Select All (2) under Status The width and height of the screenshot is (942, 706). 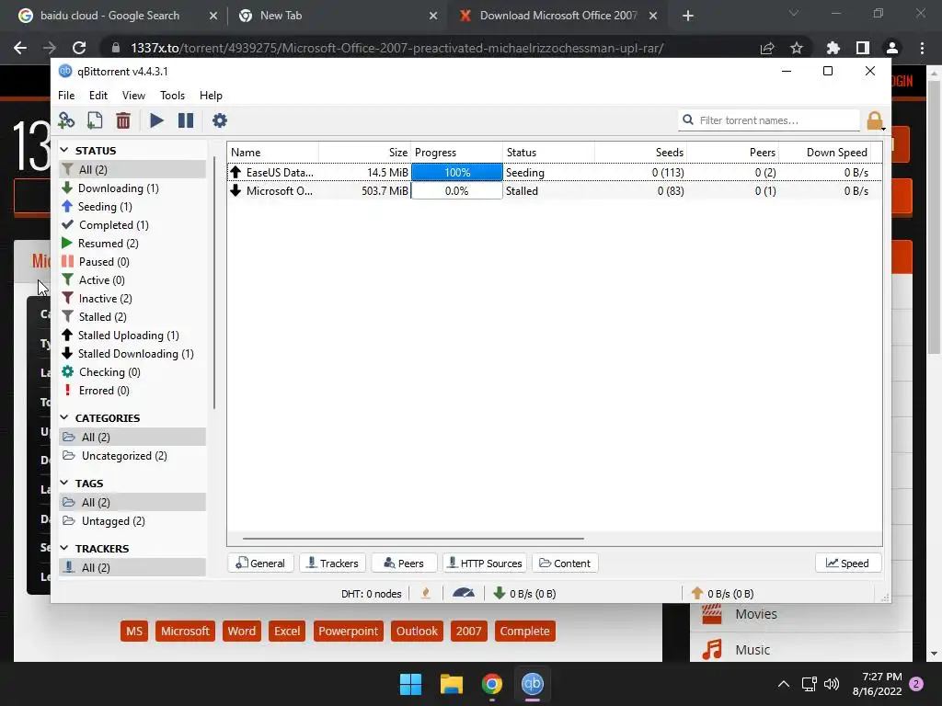click(132, 170)
